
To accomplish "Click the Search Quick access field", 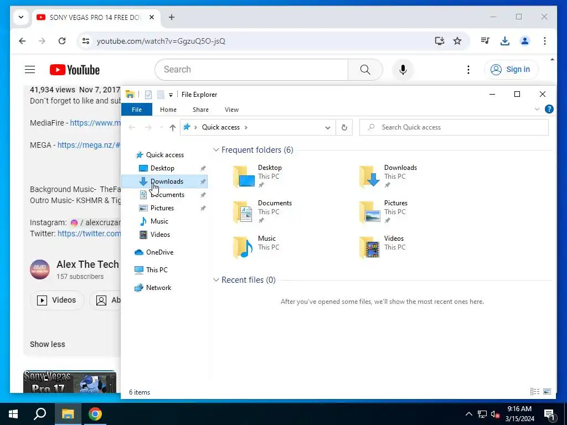I will (454, 127).
